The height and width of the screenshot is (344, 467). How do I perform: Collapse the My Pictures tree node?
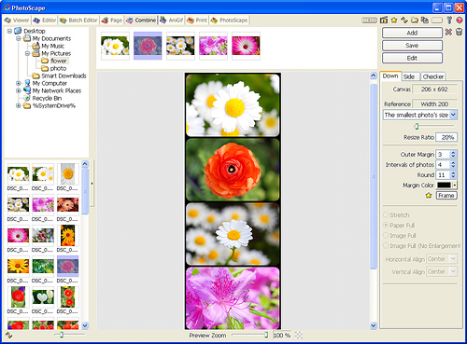[27, 53]
